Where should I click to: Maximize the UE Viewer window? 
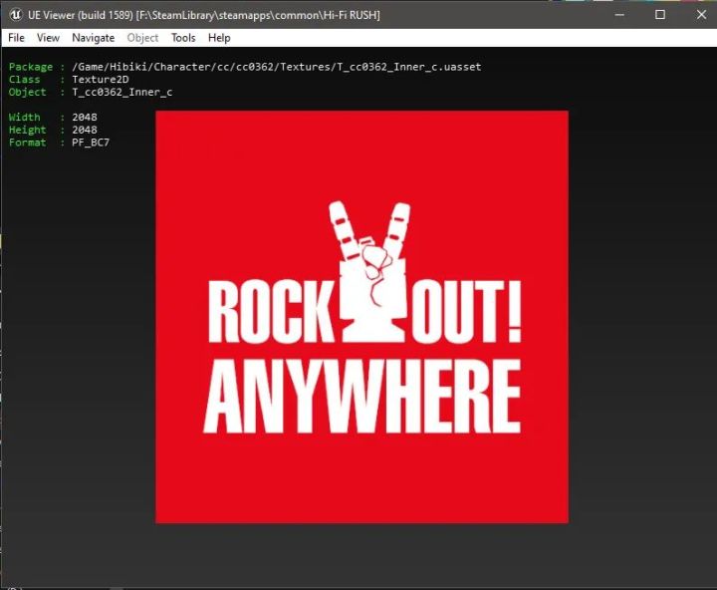pos(660,15)
